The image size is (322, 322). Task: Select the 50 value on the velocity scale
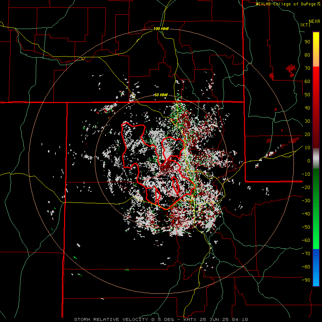(307, 95)
